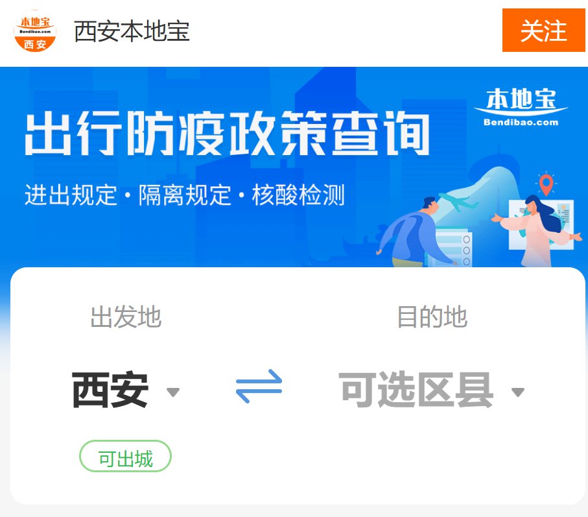This screenshot has width=588, height=517.
Task: Click the 进出规定 banner subtitle text
Action: (71, 195)
